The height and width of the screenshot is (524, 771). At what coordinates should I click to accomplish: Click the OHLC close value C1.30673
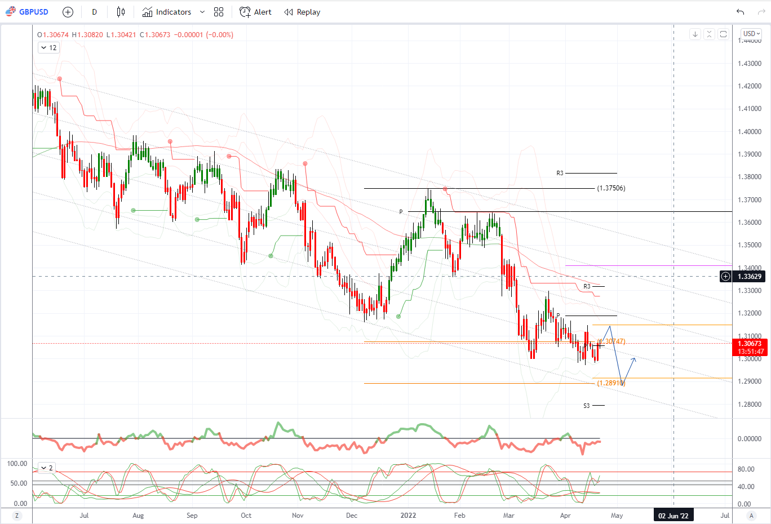[x=155, y=34]
